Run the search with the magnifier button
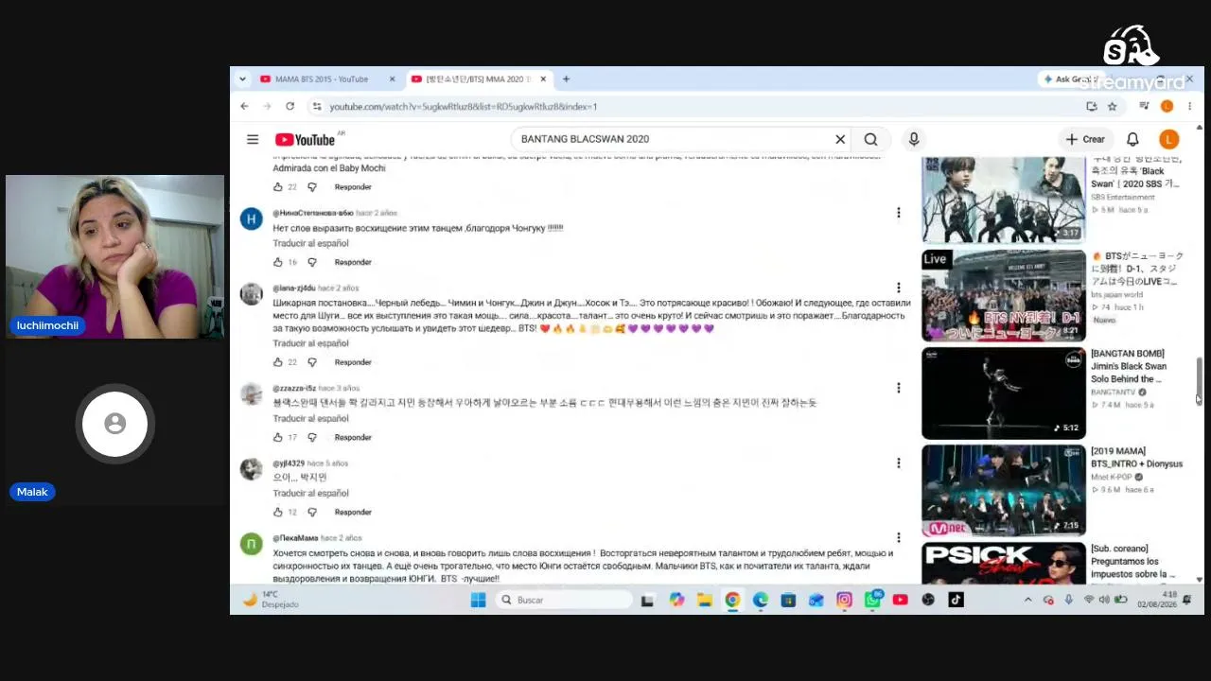 point(870,139)
